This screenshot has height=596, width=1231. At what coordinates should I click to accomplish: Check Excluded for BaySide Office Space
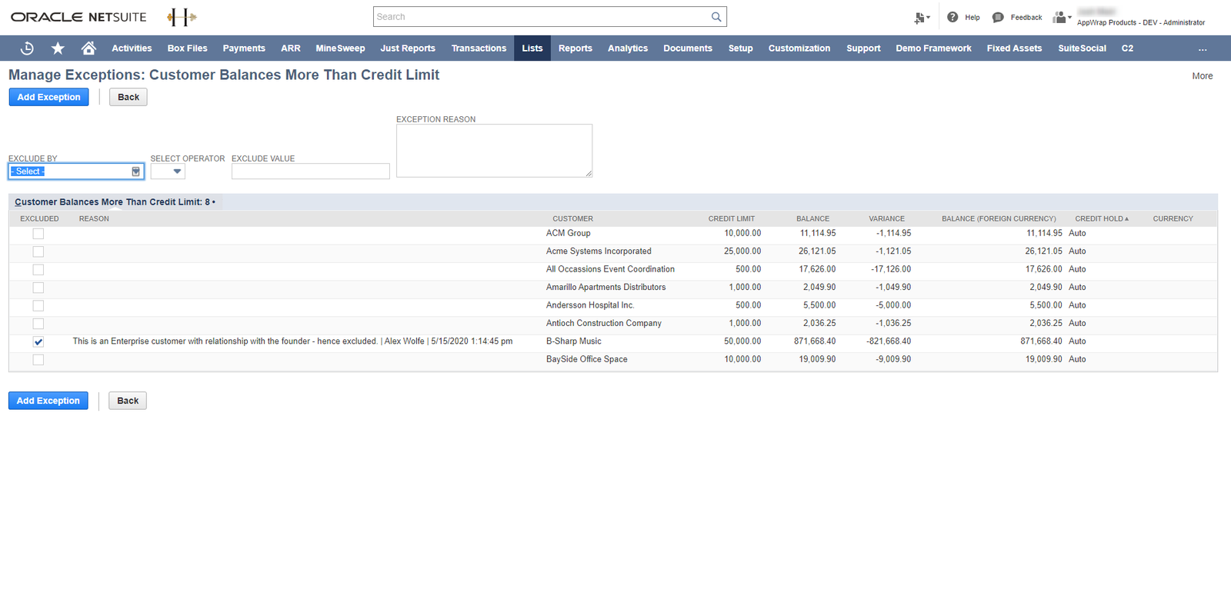pos(38,360)
